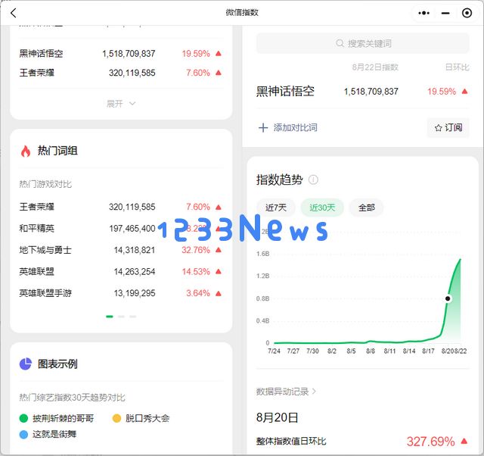Image resolution: width=484 pixels, height=456 pixels.
Task: Subscribe with the 订阅 star button
Action: click(x=448, y=128)
